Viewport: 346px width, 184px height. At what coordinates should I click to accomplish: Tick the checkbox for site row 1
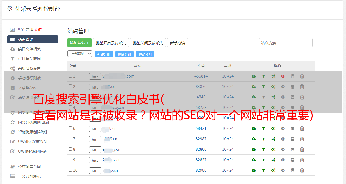point(70,76)
